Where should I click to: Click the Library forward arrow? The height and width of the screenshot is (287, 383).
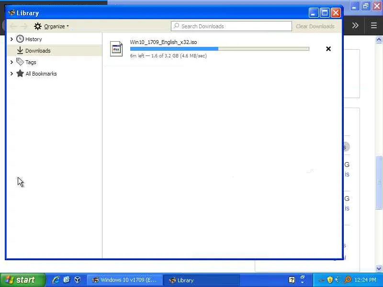coord(24,26)
